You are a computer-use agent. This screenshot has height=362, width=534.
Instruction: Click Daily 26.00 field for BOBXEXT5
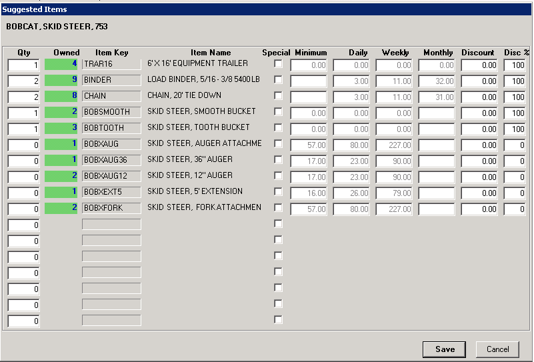(x=351, y=193)
